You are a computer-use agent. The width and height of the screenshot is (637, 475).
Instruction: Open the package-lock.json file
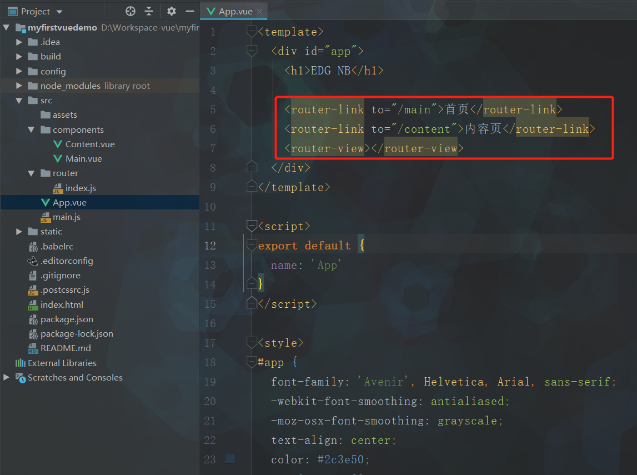tap(77, 333)
